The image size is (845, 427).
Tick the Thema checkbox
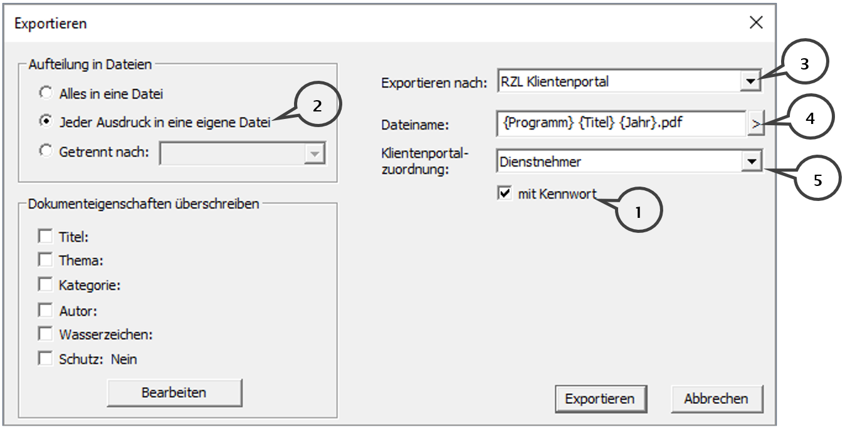tap(46, 260)
